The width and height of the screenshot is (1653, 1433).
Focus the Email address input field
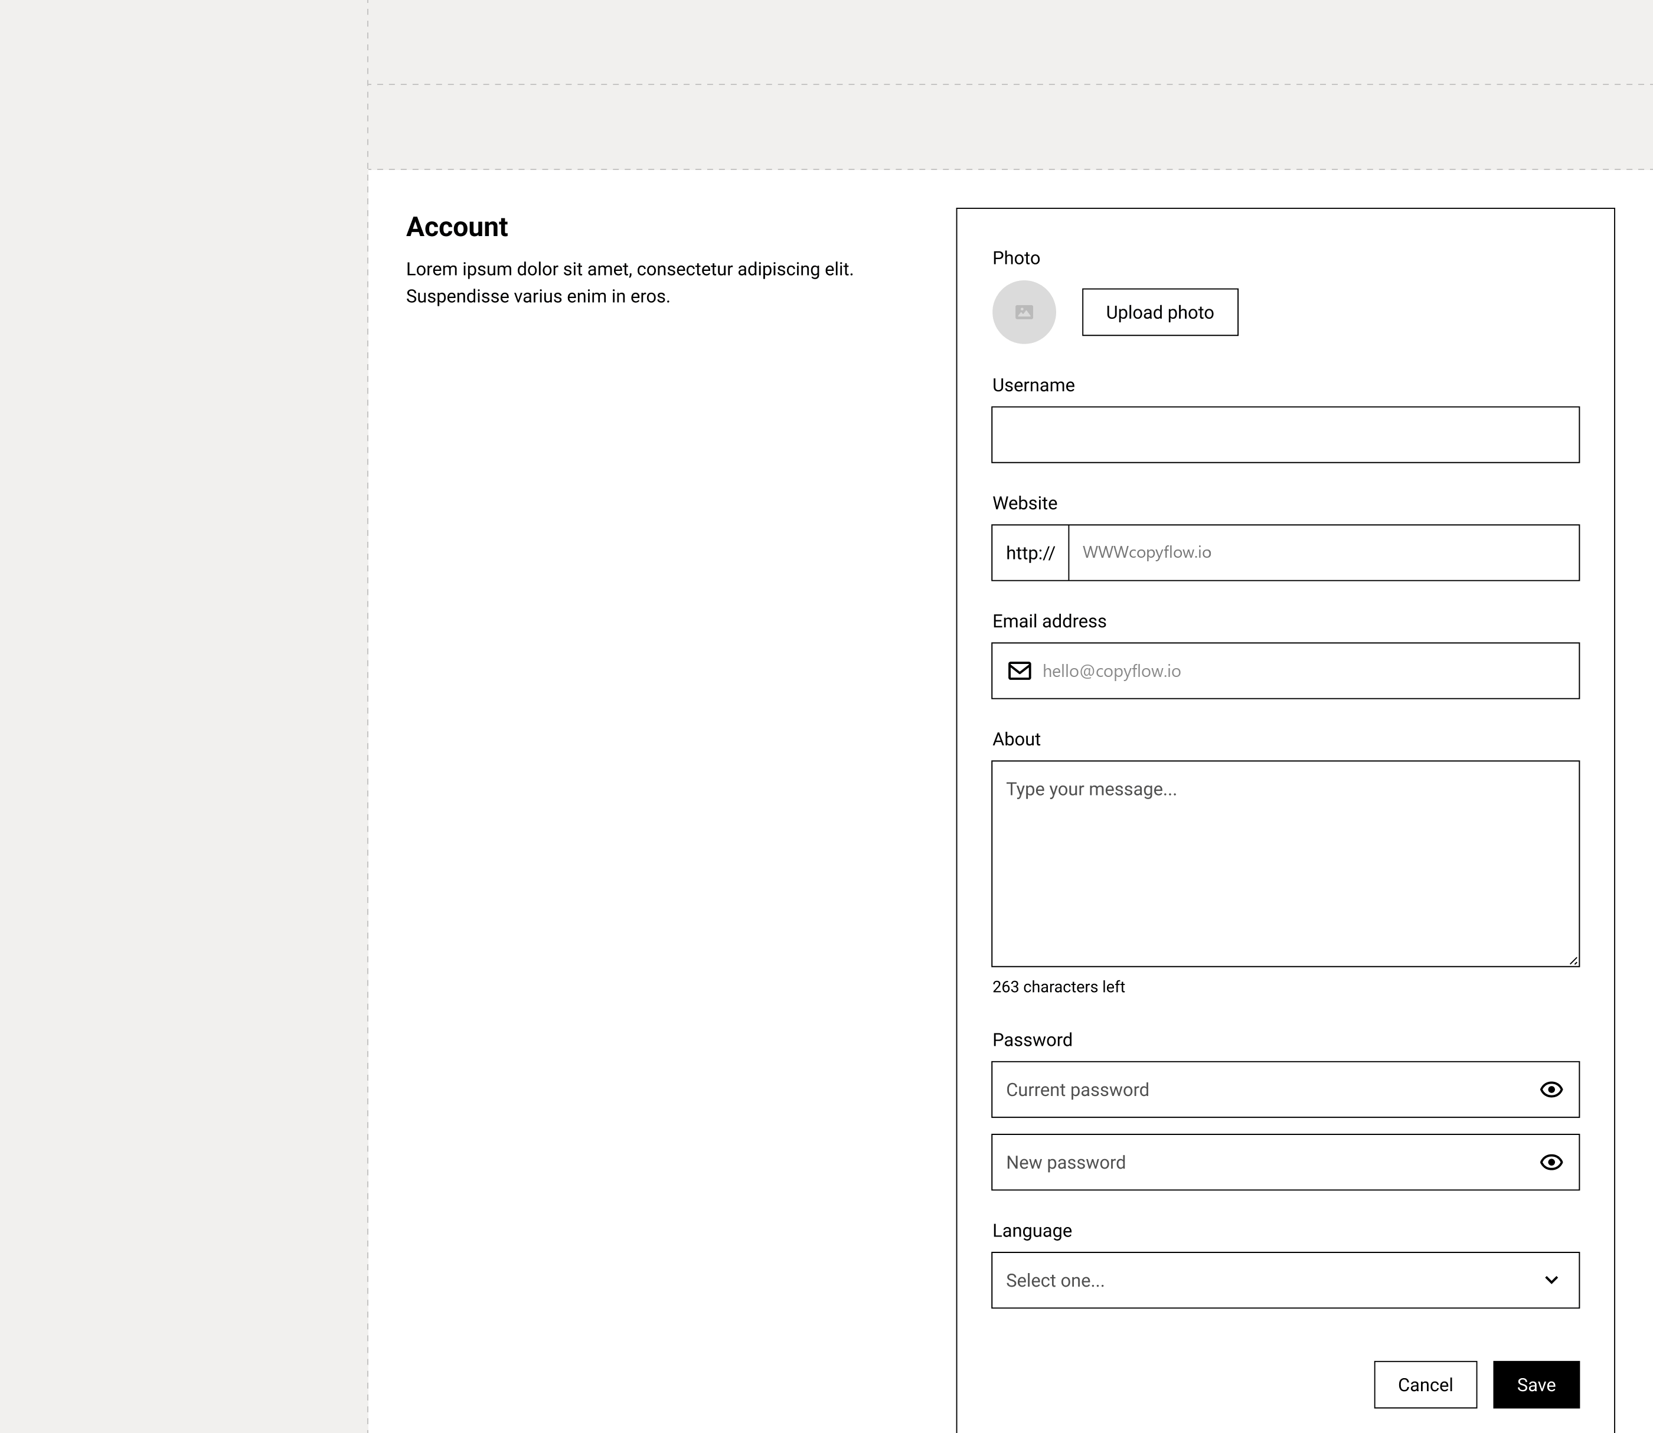[x=1285, y=671]
